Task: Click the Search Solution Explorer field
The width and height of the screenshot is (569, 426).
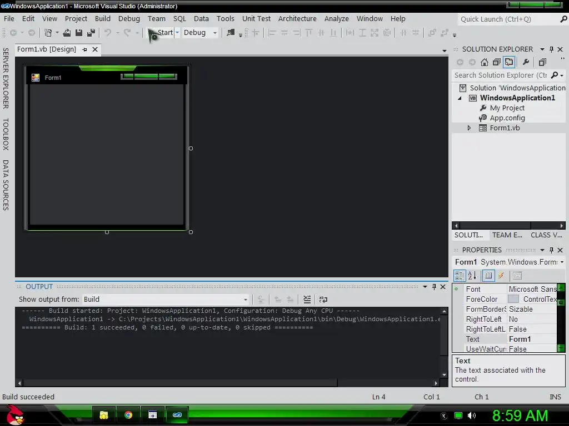Action: point(501,75)
